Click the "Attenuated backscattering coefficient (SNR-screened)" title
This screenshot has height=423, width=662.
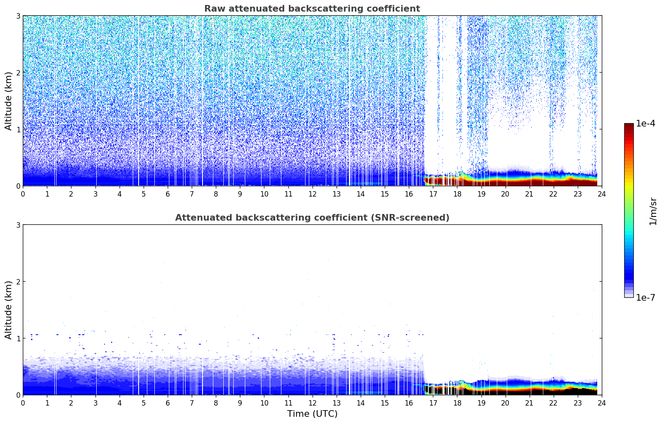(x=312, y=218)
